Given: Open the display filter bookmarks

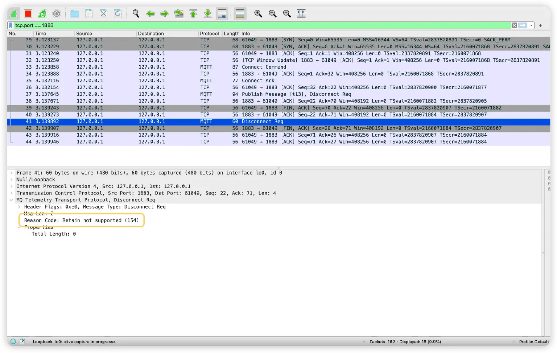Looking at the screenshot, I should 10,25.
